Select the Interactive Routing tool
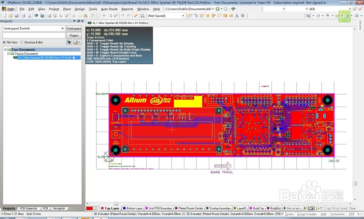 (x=190, y=16)
